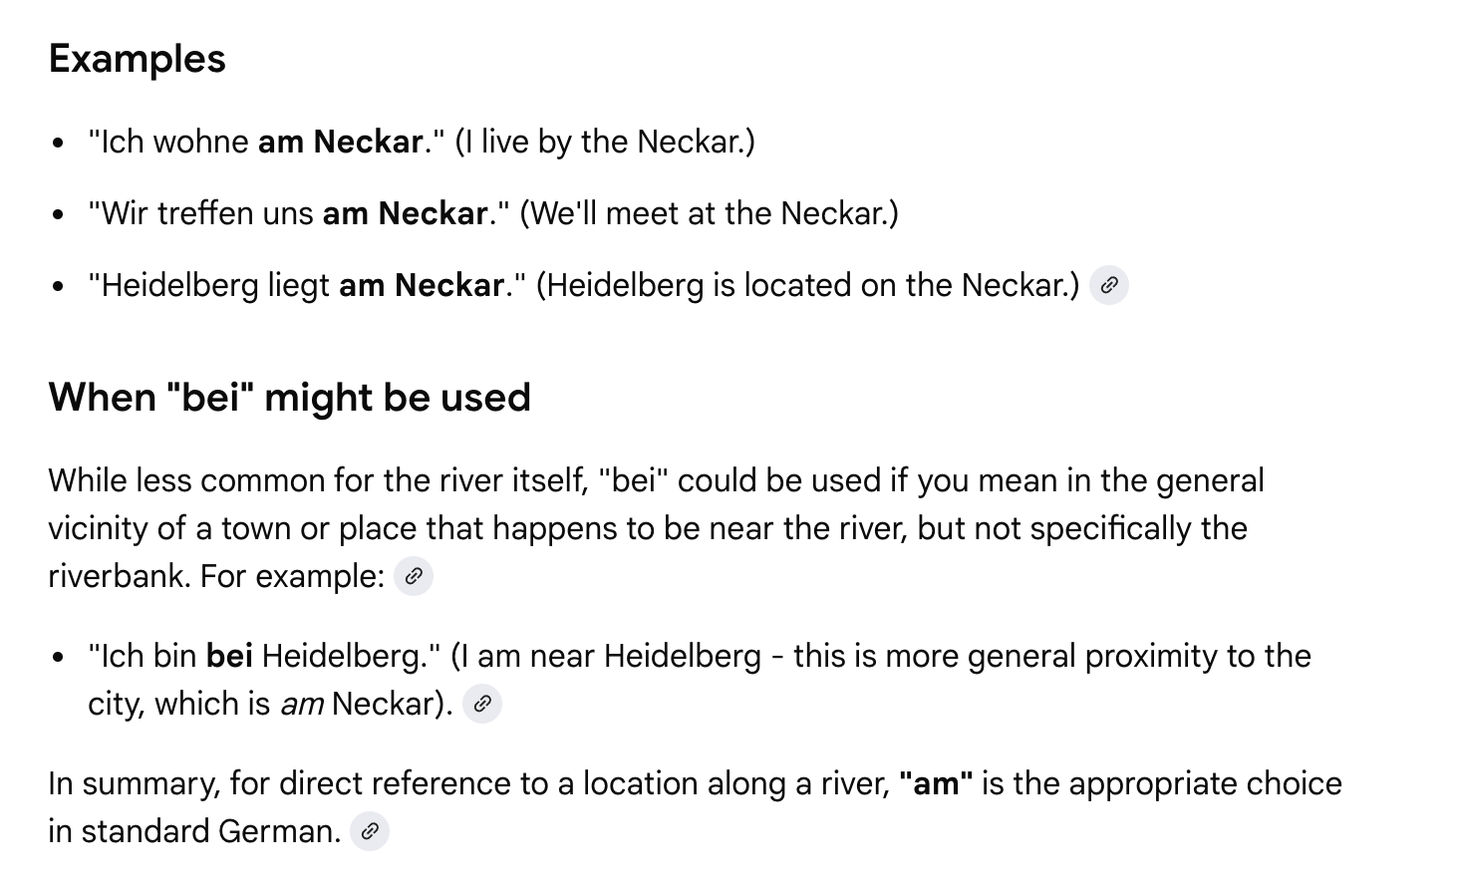Click bold "bei" in "Ich bin bei Heidelberg"
This screenshot has height=891, width=1457.
click(x=229, y=656)
